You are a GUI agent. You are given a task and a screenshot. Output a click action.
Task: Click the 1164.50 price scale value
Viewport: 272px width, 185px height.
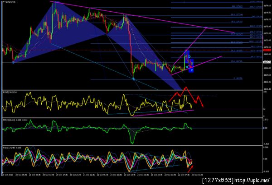(x=267, y=75)
